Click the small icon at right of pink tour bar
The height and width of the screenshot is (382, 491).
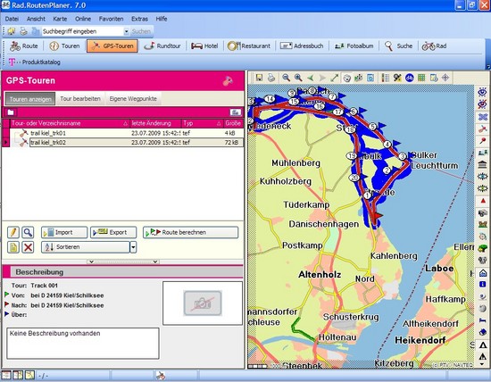(236, 112)
